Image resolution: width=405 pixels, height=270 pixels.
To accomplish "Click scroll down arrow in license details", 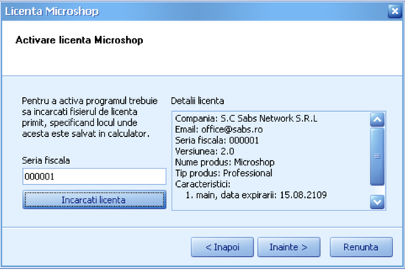I will [x=377, y=202].
